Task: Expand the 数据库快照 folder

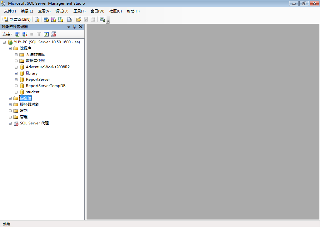Action: point(16,61)
